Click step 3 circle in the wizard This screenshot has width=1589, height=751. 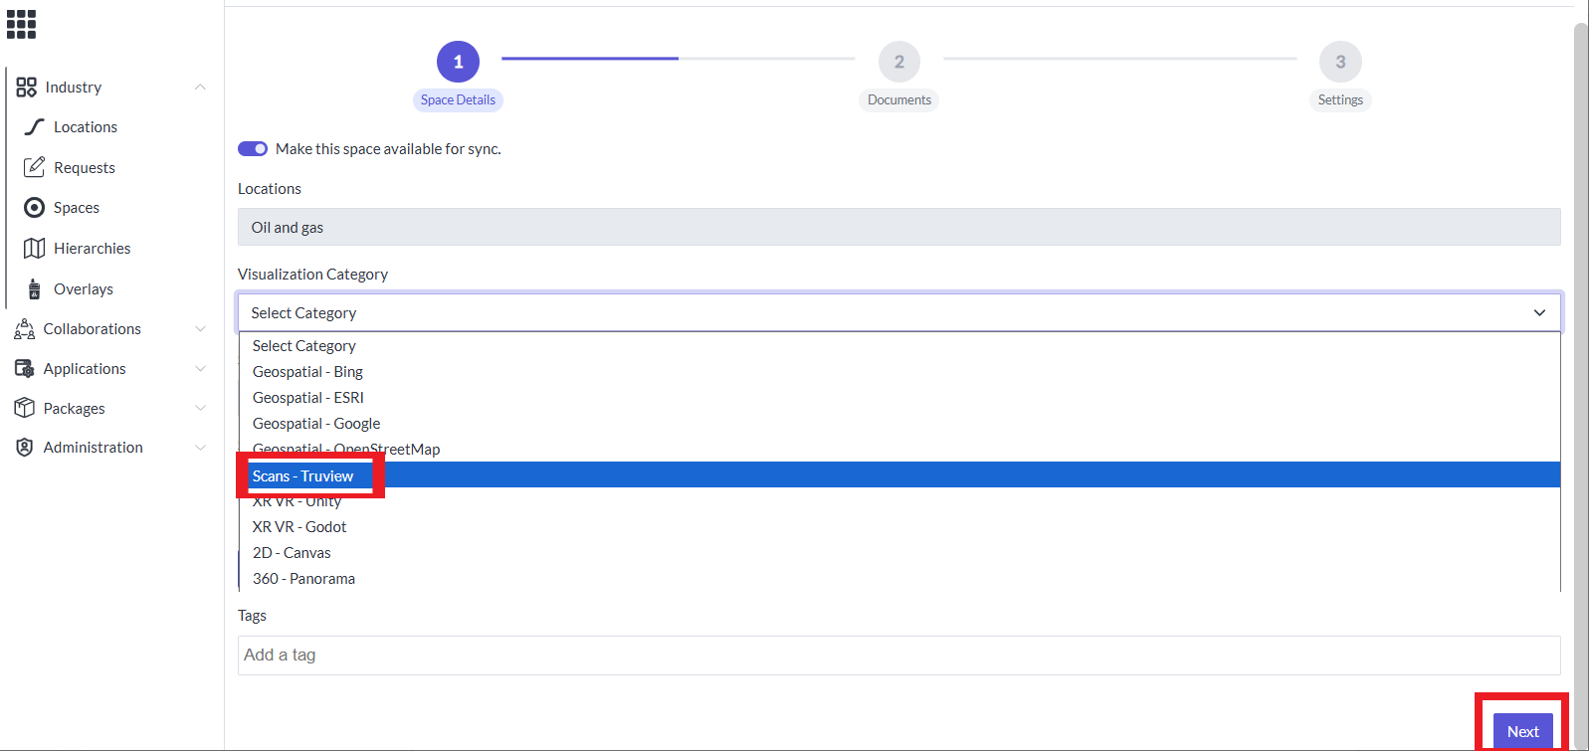tap(1340, 62)
